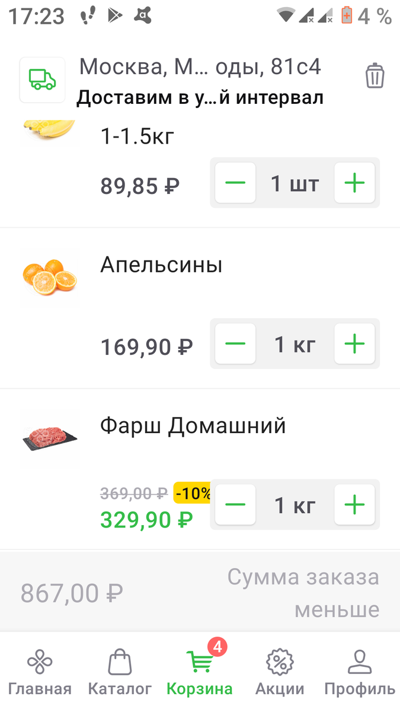The image size is (400, 712).
Task: Add one more kilogram of Апельсины
Action: tap(354, 344)
